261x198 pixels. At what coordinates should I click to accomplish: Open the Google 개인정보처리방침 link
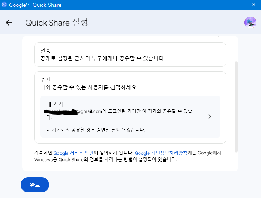pos(161,153)
